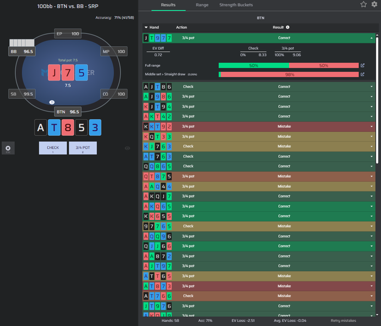Click the QJJ66 hand row

(x=259, y=246)
